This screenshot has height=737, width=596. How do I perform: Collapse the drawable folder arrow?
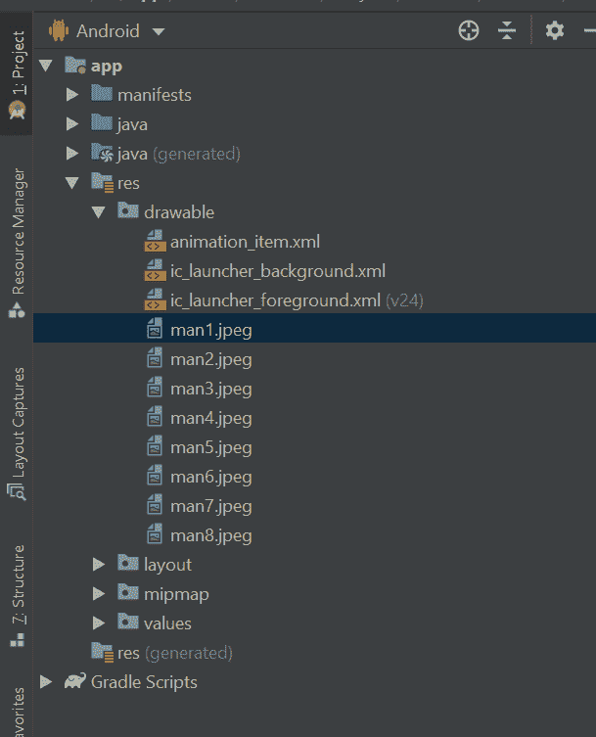99,212
